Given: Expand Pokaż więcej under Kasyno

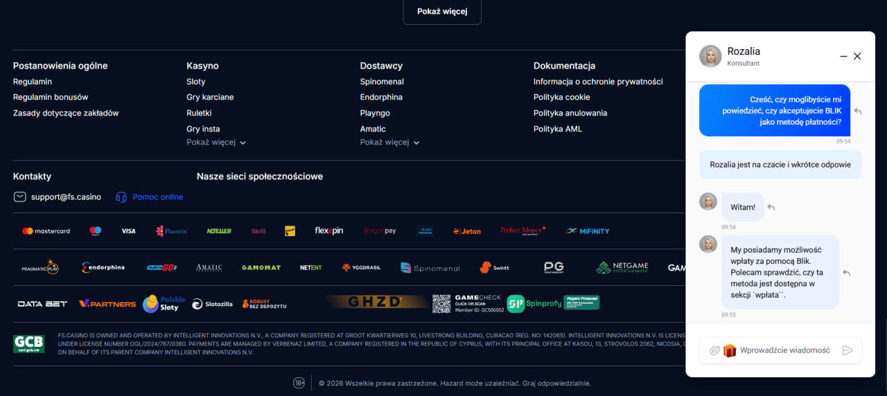Looking at the screenshot, I should click(x=216, y=142).
